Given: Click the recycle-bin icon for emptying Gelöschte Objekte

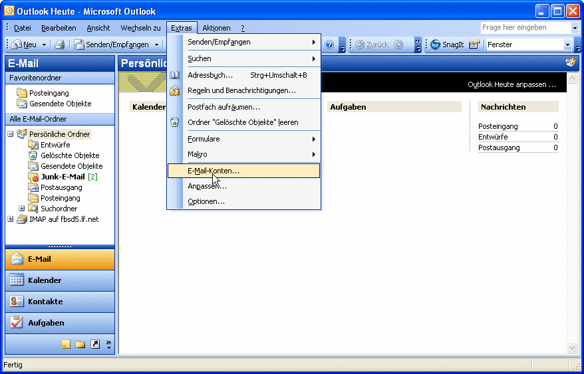Looking at the screenshot, I should [175, 122].
